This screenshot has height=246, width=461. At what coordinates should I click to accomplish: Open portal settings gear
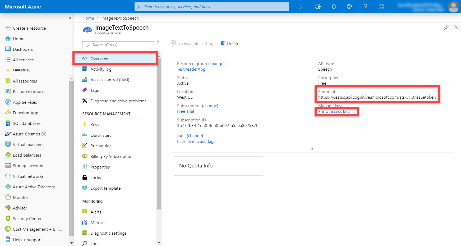(x=350, y=7)
